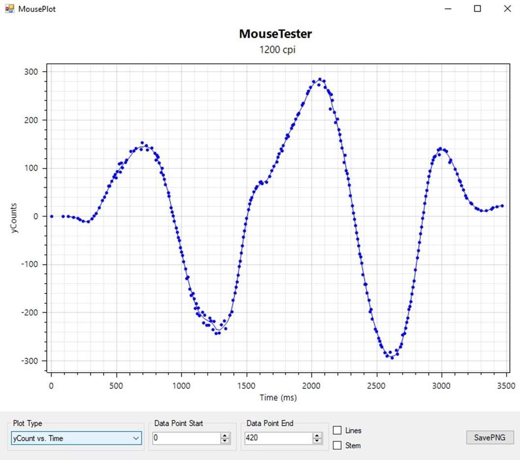
Task: Enable the Lines checkbox
Action: pyautogui.click(x=337, y=431)
